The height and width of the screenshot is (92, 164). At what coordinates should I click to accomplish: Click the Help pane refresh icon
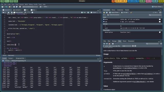161,44
